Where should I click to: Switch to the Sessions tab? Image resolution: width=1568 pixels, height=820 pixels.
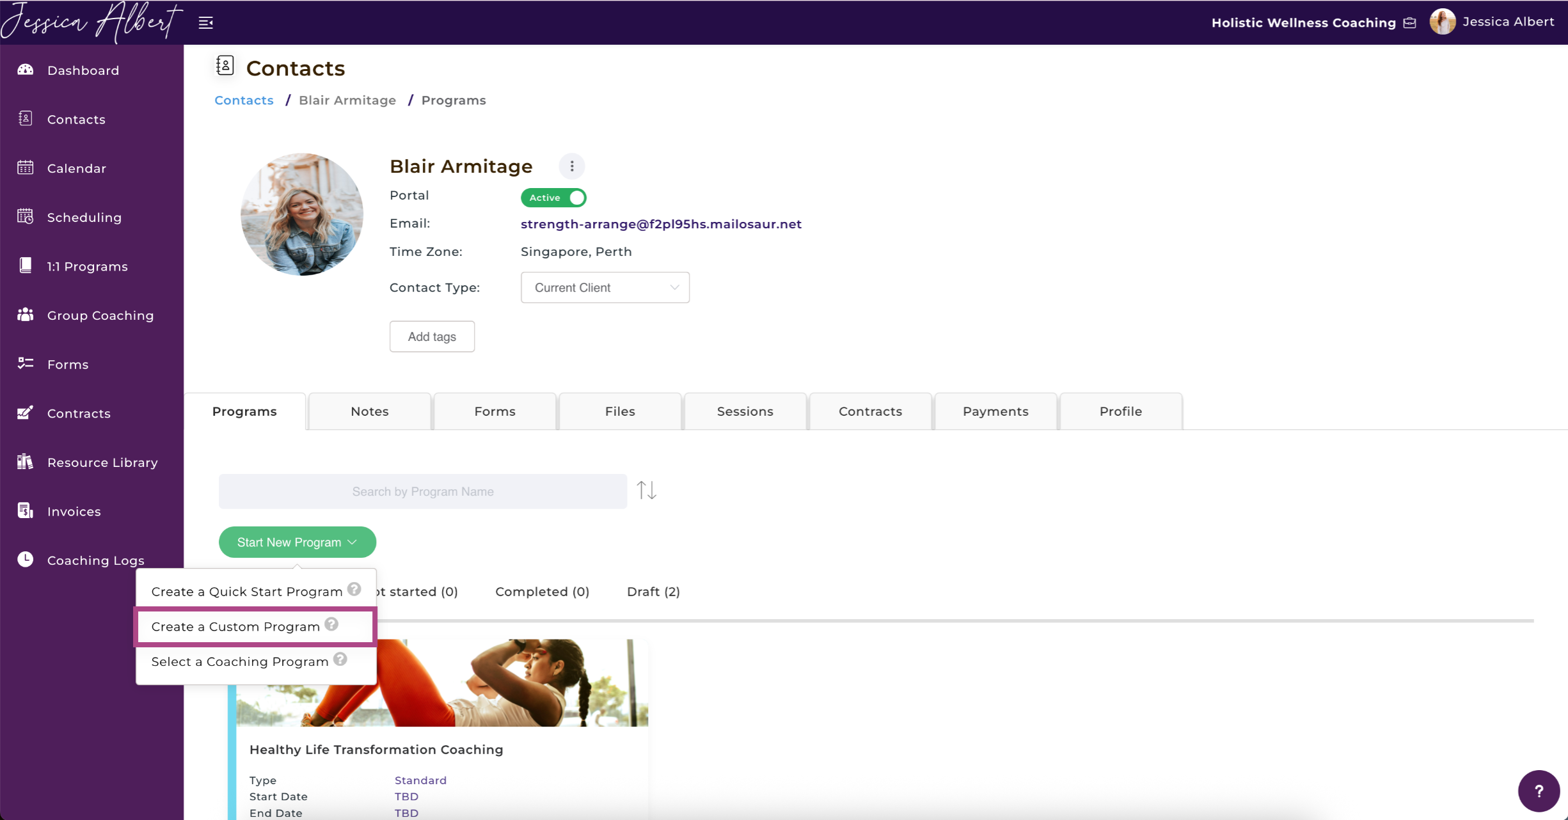coord(745,411)
